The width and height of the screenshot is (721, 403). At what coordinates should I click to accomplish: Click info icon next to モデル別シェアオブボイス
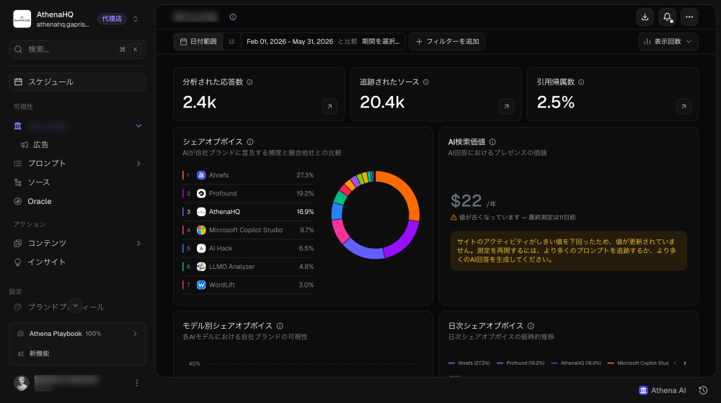280,326
